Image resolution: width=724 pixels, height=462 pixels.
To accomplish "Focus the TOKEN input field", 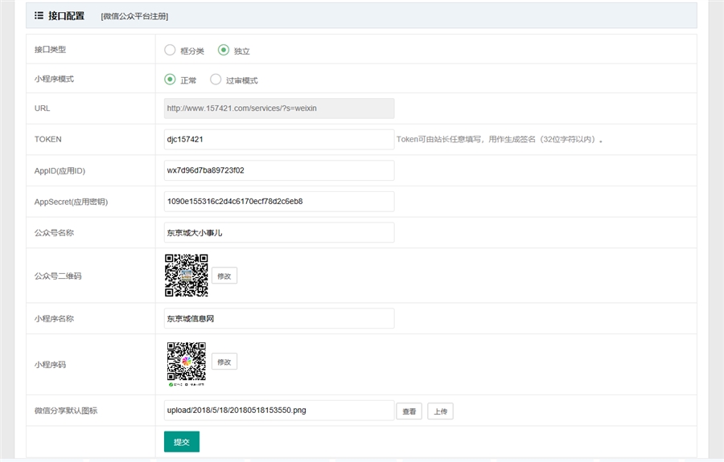I will coord(278,139).
